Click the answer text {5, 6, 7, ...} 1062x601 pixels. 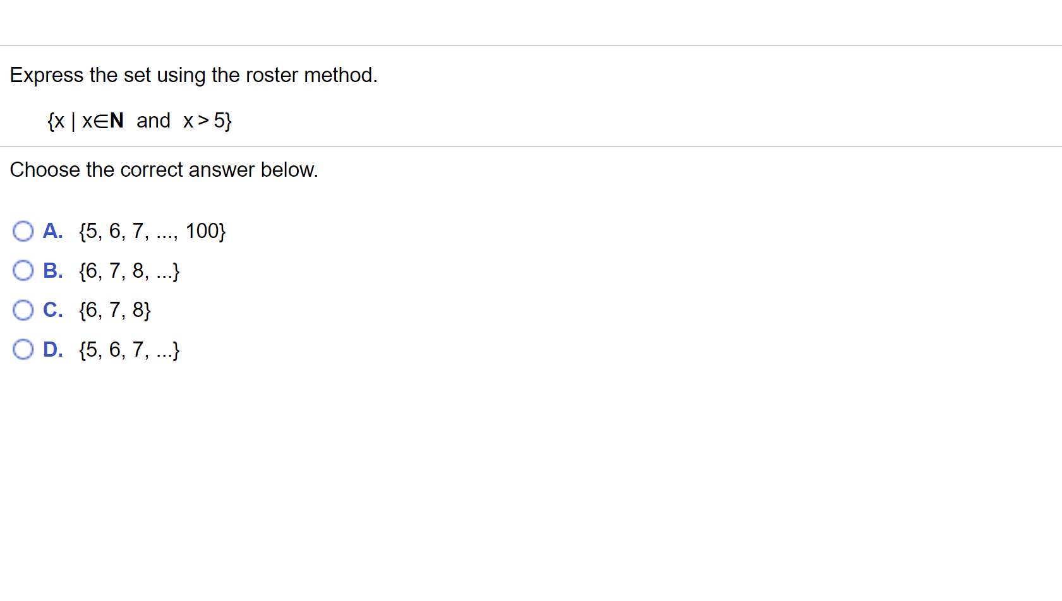pos(128,350)
